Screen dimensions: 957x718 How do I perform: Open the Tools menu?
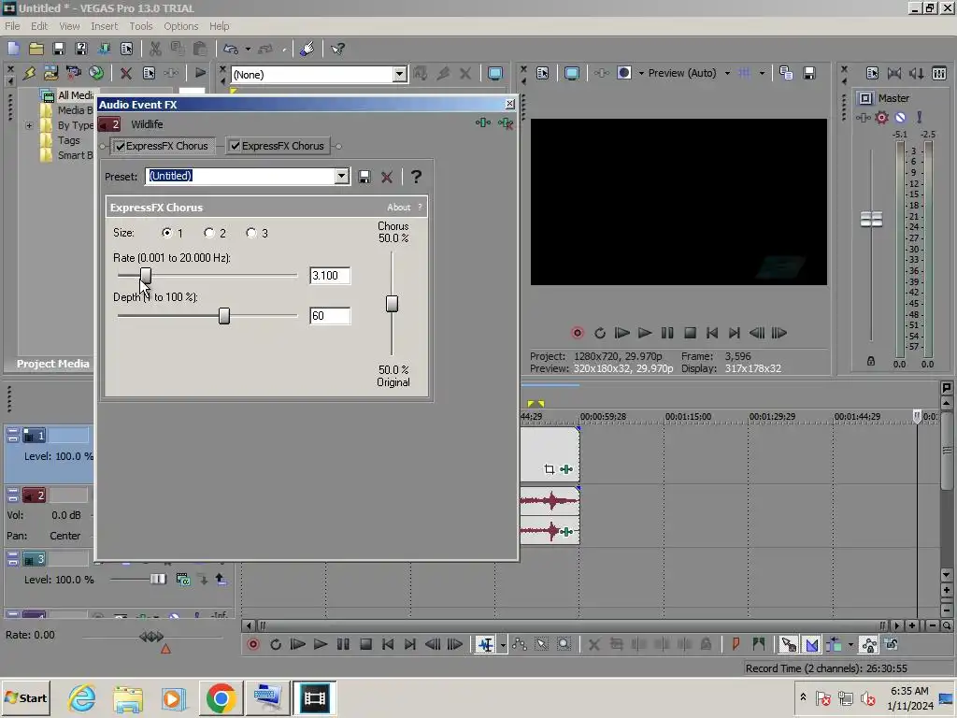click(140, 26)
